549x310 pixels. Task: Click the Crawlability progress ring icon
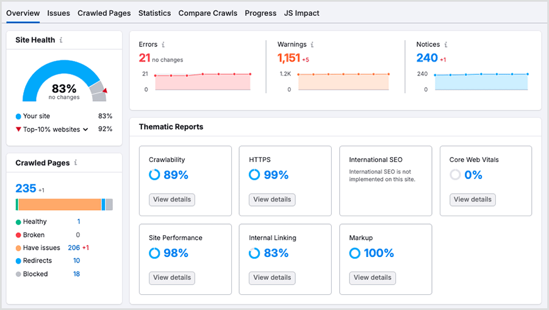154,174
